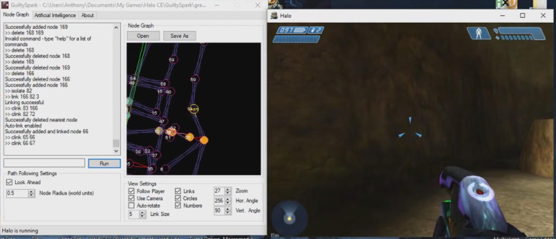The width and height of the screenshot is (556, 239).
Task: Toggle the Numbers checkbox
Action: pyautogui.click(x=178, y=205)
